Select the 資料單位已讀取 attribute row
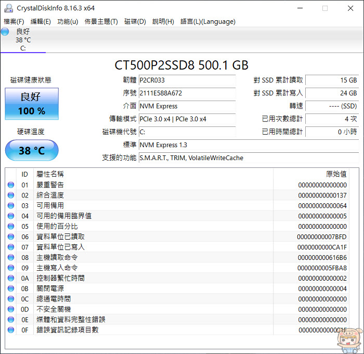The height and width of the screenshot is (354, 364). click(177, 237)
